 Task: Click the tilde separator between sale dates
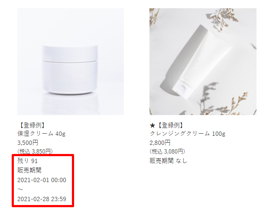click(20, 189)
